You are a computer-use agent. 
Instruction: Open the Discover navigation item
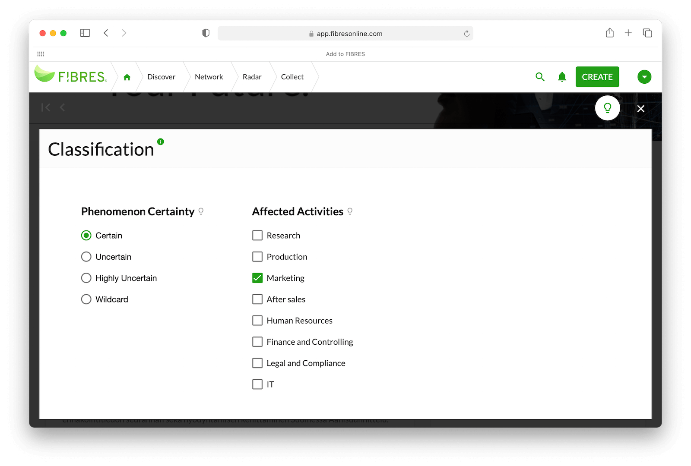coord(161,77)
